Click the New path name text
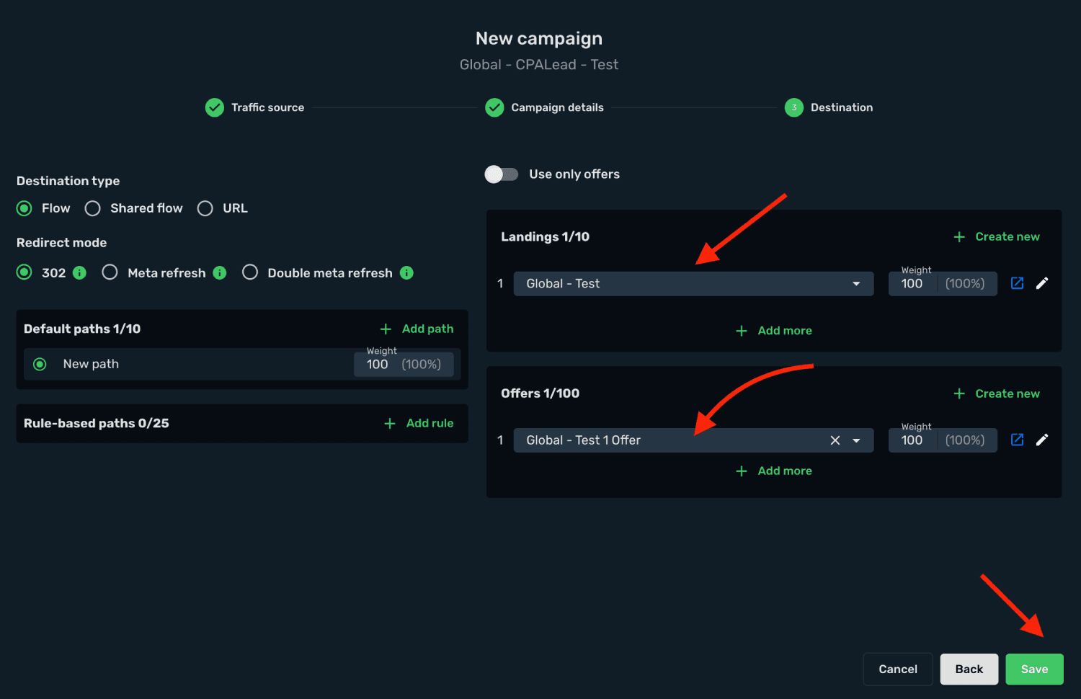Viewport: 1081px width, 699px height. click(x=91, y=365)
